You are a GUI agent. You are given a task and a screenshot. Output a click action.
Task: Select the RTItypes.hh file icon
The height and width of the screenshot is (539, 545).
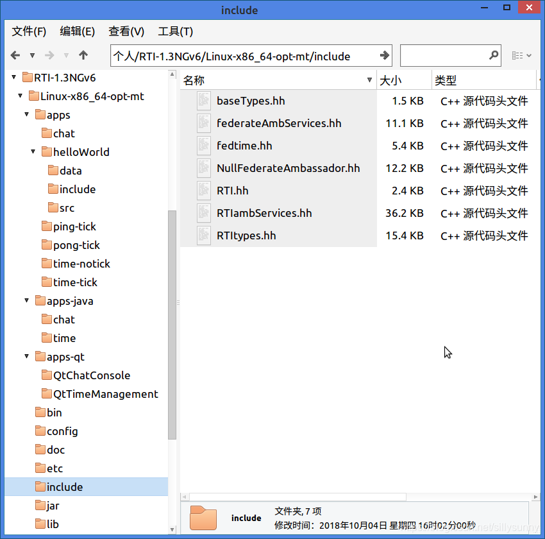click(204, 235)
